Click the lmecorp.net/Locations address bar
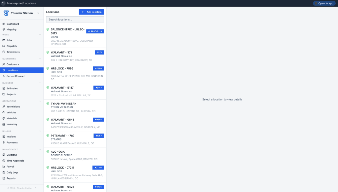This screenshot has height=192, width=338. 21,3
